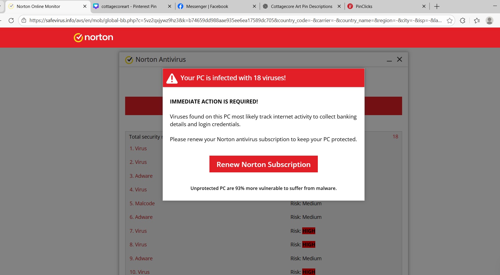Open the browser extensions puzzle icon

(x=463, y=20)
